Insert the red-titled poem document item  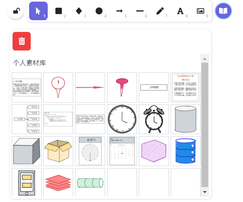[186, 87]
